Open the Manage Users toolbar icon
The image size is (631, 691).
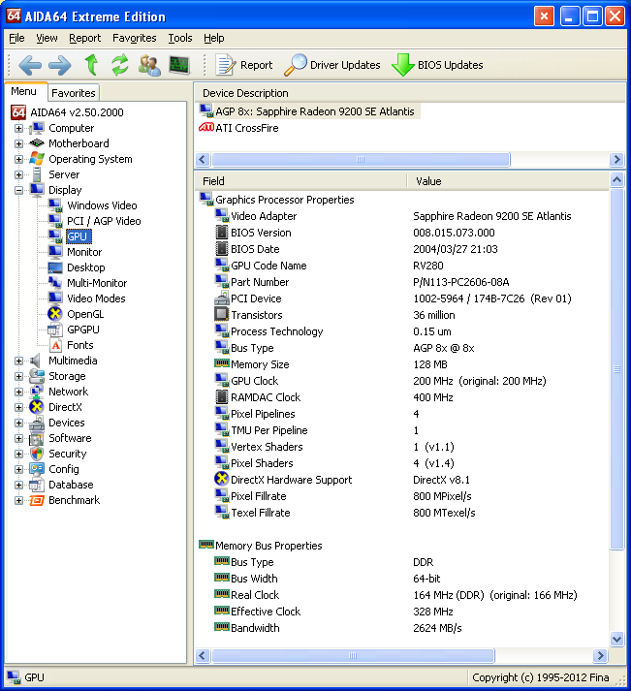(149, 65)
